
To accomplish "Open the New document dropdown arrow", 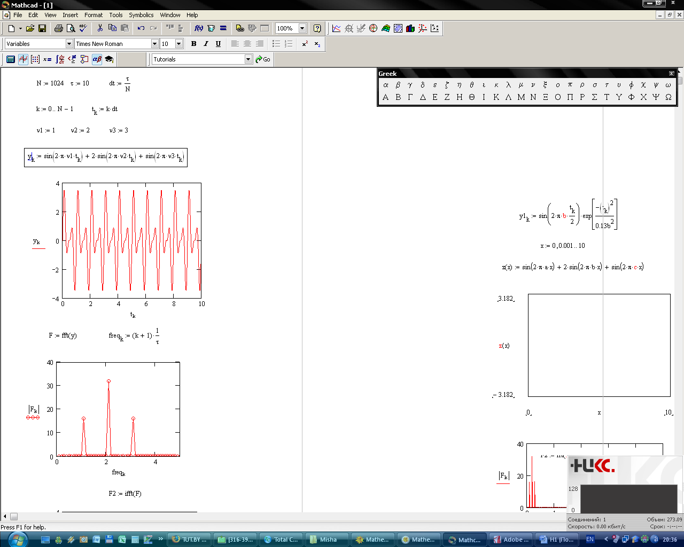I will (20, 28).
